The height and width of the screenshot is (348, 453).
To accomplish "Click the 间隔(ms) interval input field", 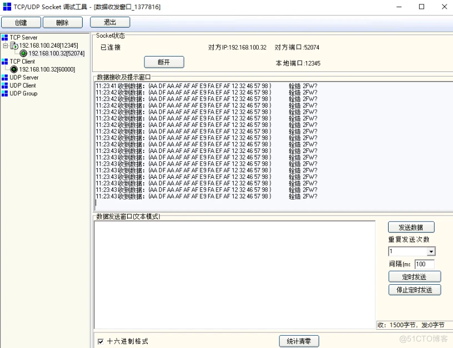I will (425, 264).
